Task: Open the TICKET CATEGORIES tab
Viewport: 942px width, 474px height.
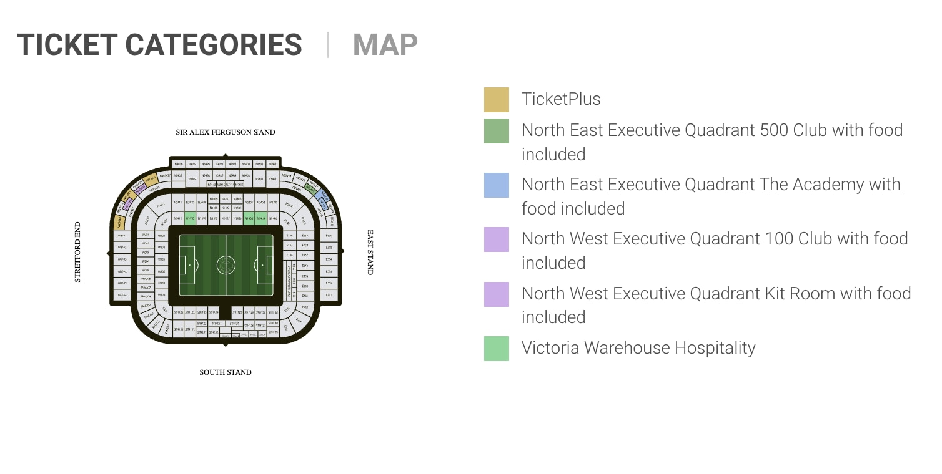Action: (x=159, y=45)
